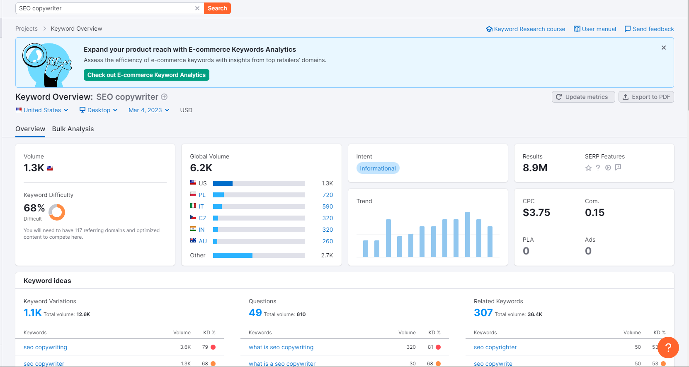Click the Other volume progress bar
The width and height of the screenshot is (689, 367).
(259, 255)
